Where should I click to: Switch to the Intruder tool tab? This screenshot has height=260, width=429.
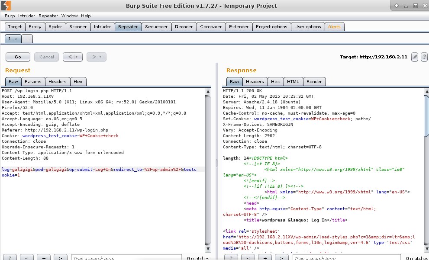[x=102, y=26]
